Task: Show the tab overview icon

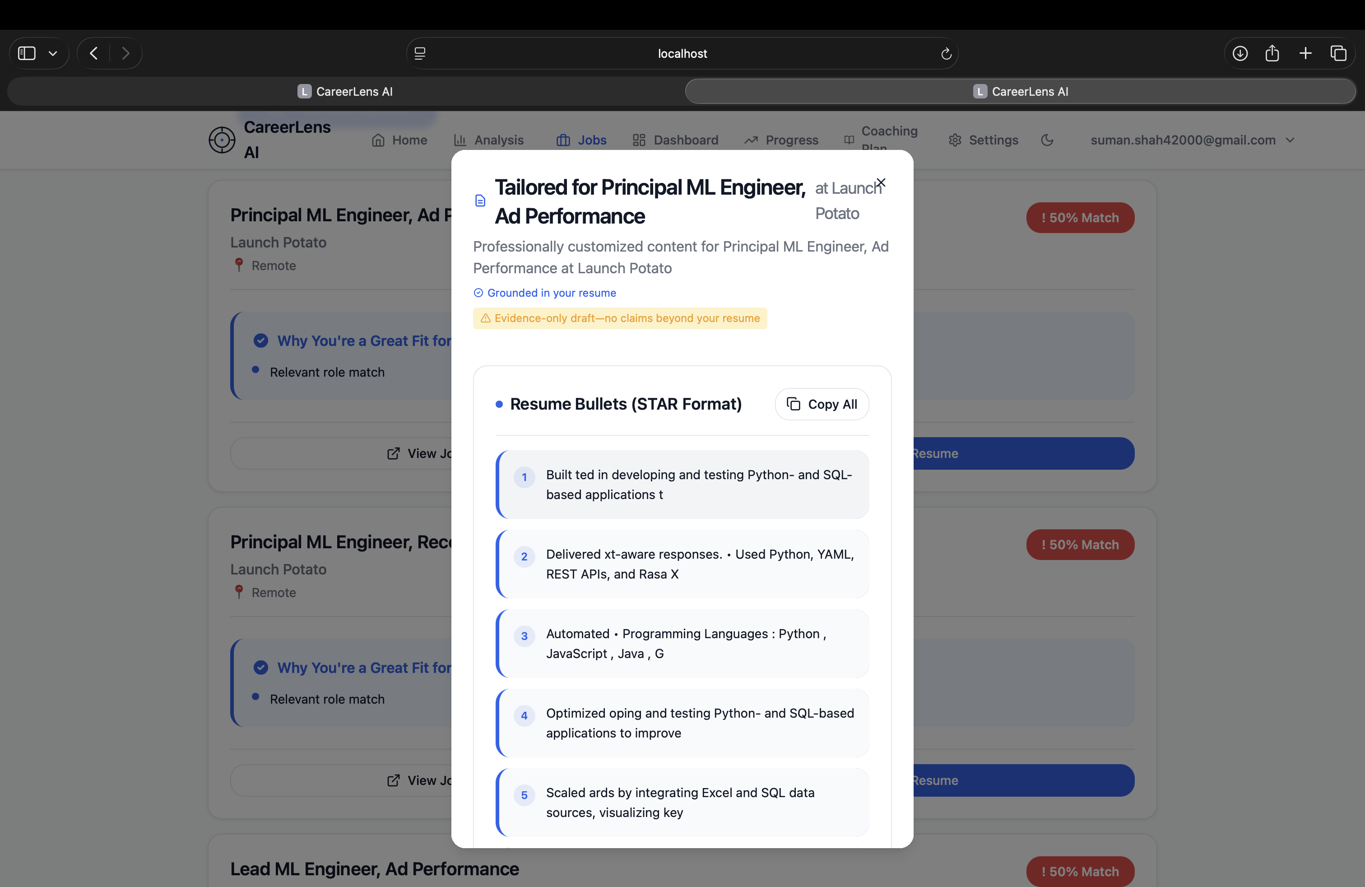Action: point(1338,53)
